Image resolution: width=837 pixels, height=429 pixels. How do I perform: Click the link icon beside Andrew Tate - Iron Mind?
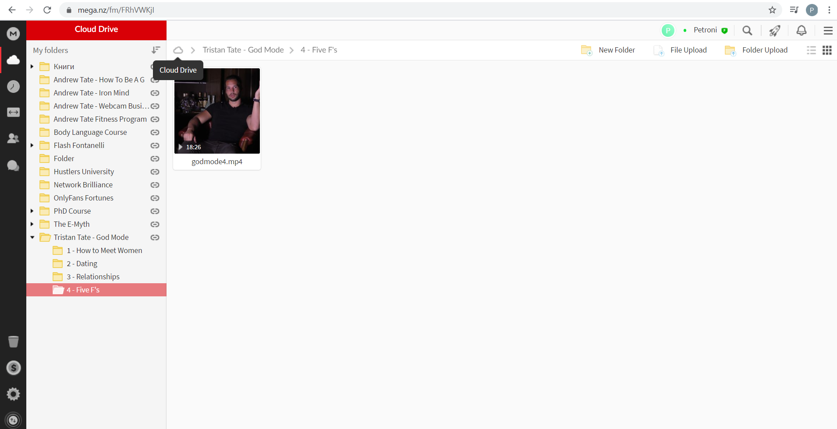155,93
